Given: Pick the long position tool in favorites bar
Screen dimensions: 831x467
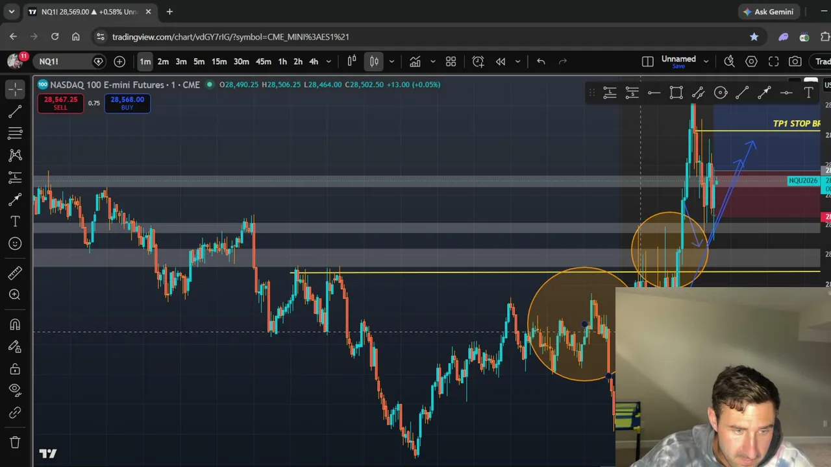Looking at the screenshot, I should 610,93.
